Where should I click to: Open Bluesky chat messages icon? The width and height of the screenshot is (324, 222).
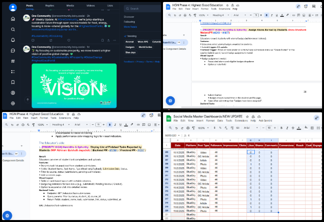(13, 50)
